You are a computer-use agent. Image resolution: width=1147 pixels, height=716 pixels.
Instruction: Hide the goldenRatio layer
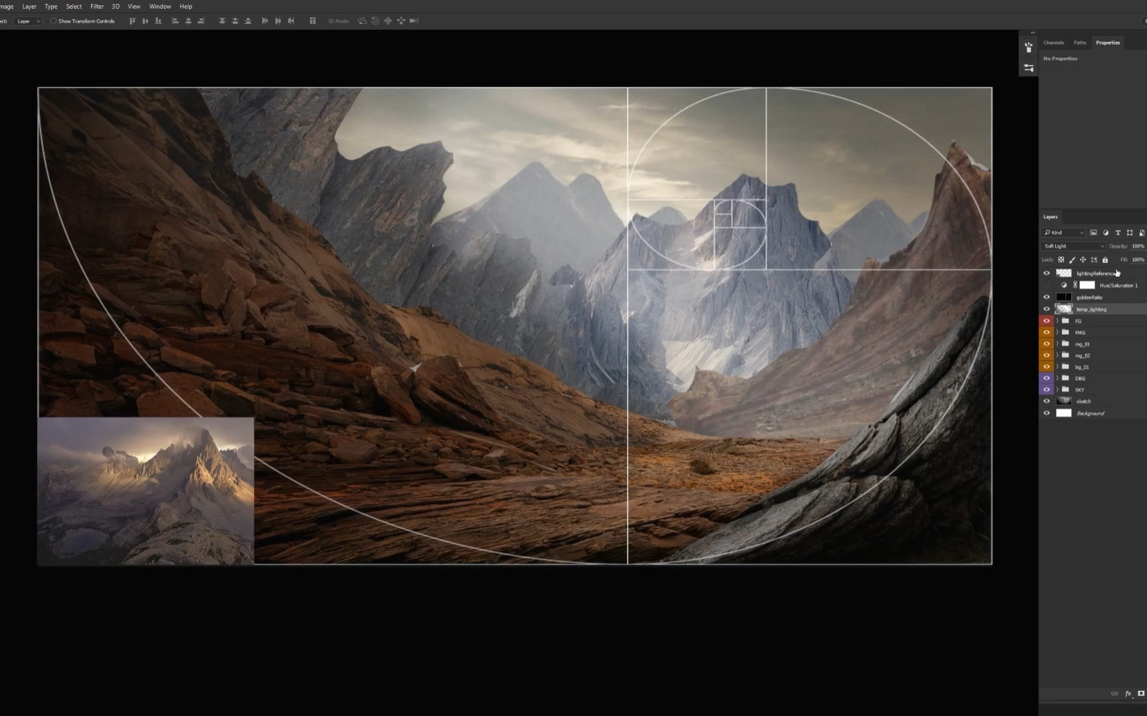pyautogui.click(x=1046, y=298)
